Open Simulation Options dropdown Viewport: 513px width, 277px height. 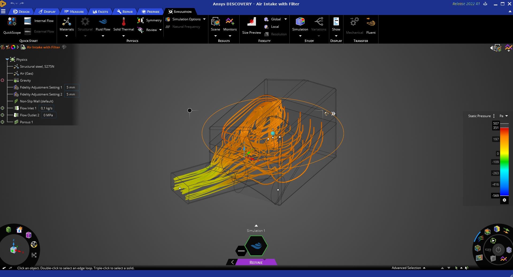coord(204,19)
